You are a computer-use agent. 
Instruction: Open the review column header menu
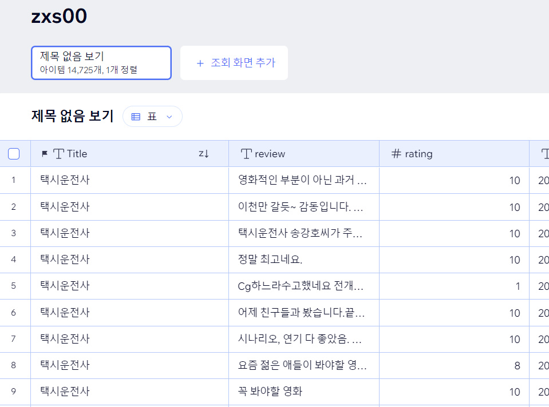point(303,154)
